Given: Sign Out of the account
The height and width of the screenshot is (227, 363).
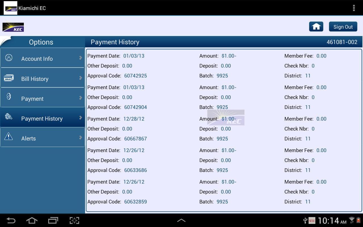Looking at the screenshot, I should tap(343, 27).
